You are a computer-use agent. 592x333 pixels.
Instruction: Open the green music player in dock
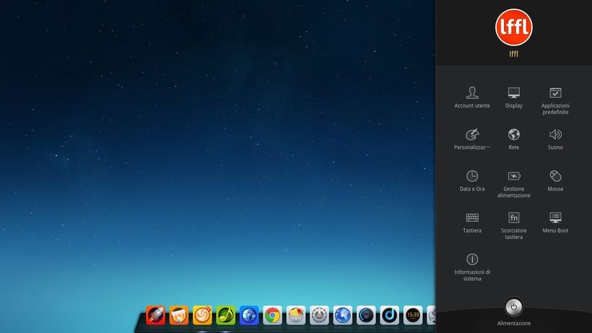point(226,315)
